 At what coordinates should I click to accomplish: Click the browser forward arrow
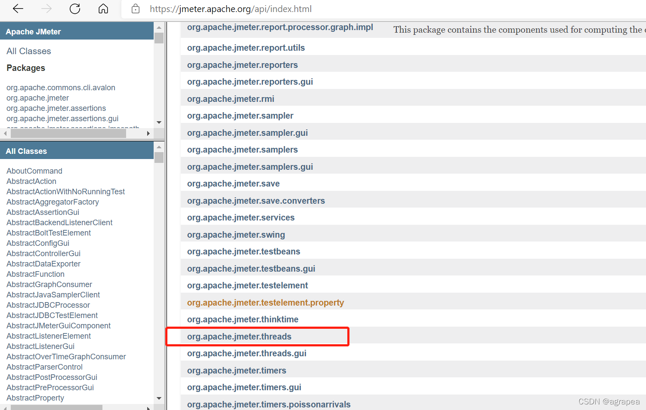click(x=46, y=9)
